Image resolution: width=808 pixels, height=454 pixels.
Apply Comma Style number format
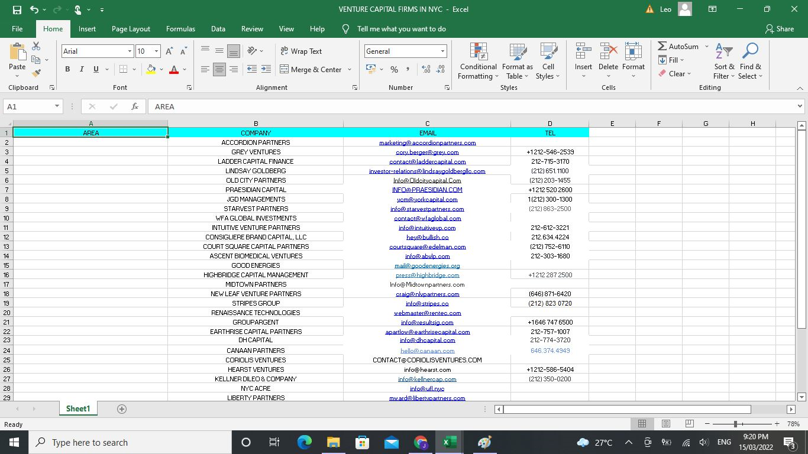409,69
